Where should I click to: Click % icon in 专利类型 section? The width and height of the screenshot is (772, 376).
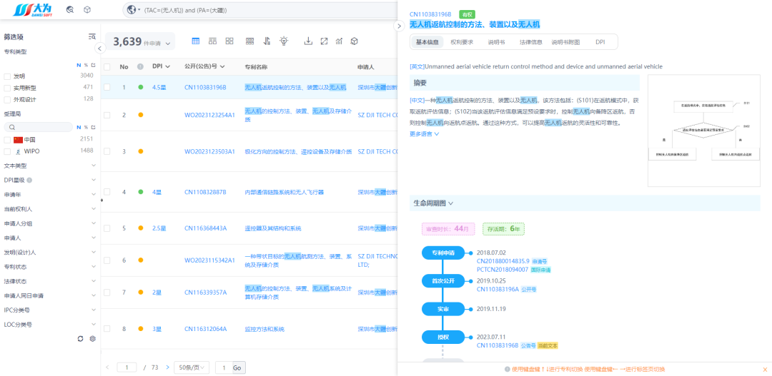pos(86,65)
